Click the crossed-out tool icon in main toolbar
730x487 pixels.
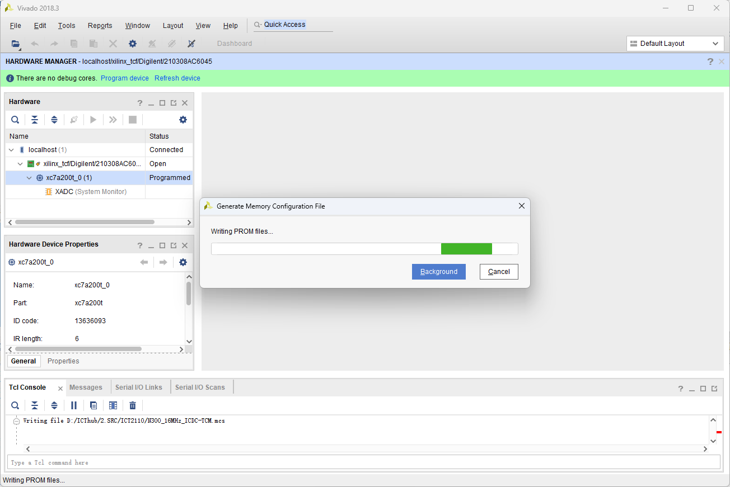coord(191,44)
